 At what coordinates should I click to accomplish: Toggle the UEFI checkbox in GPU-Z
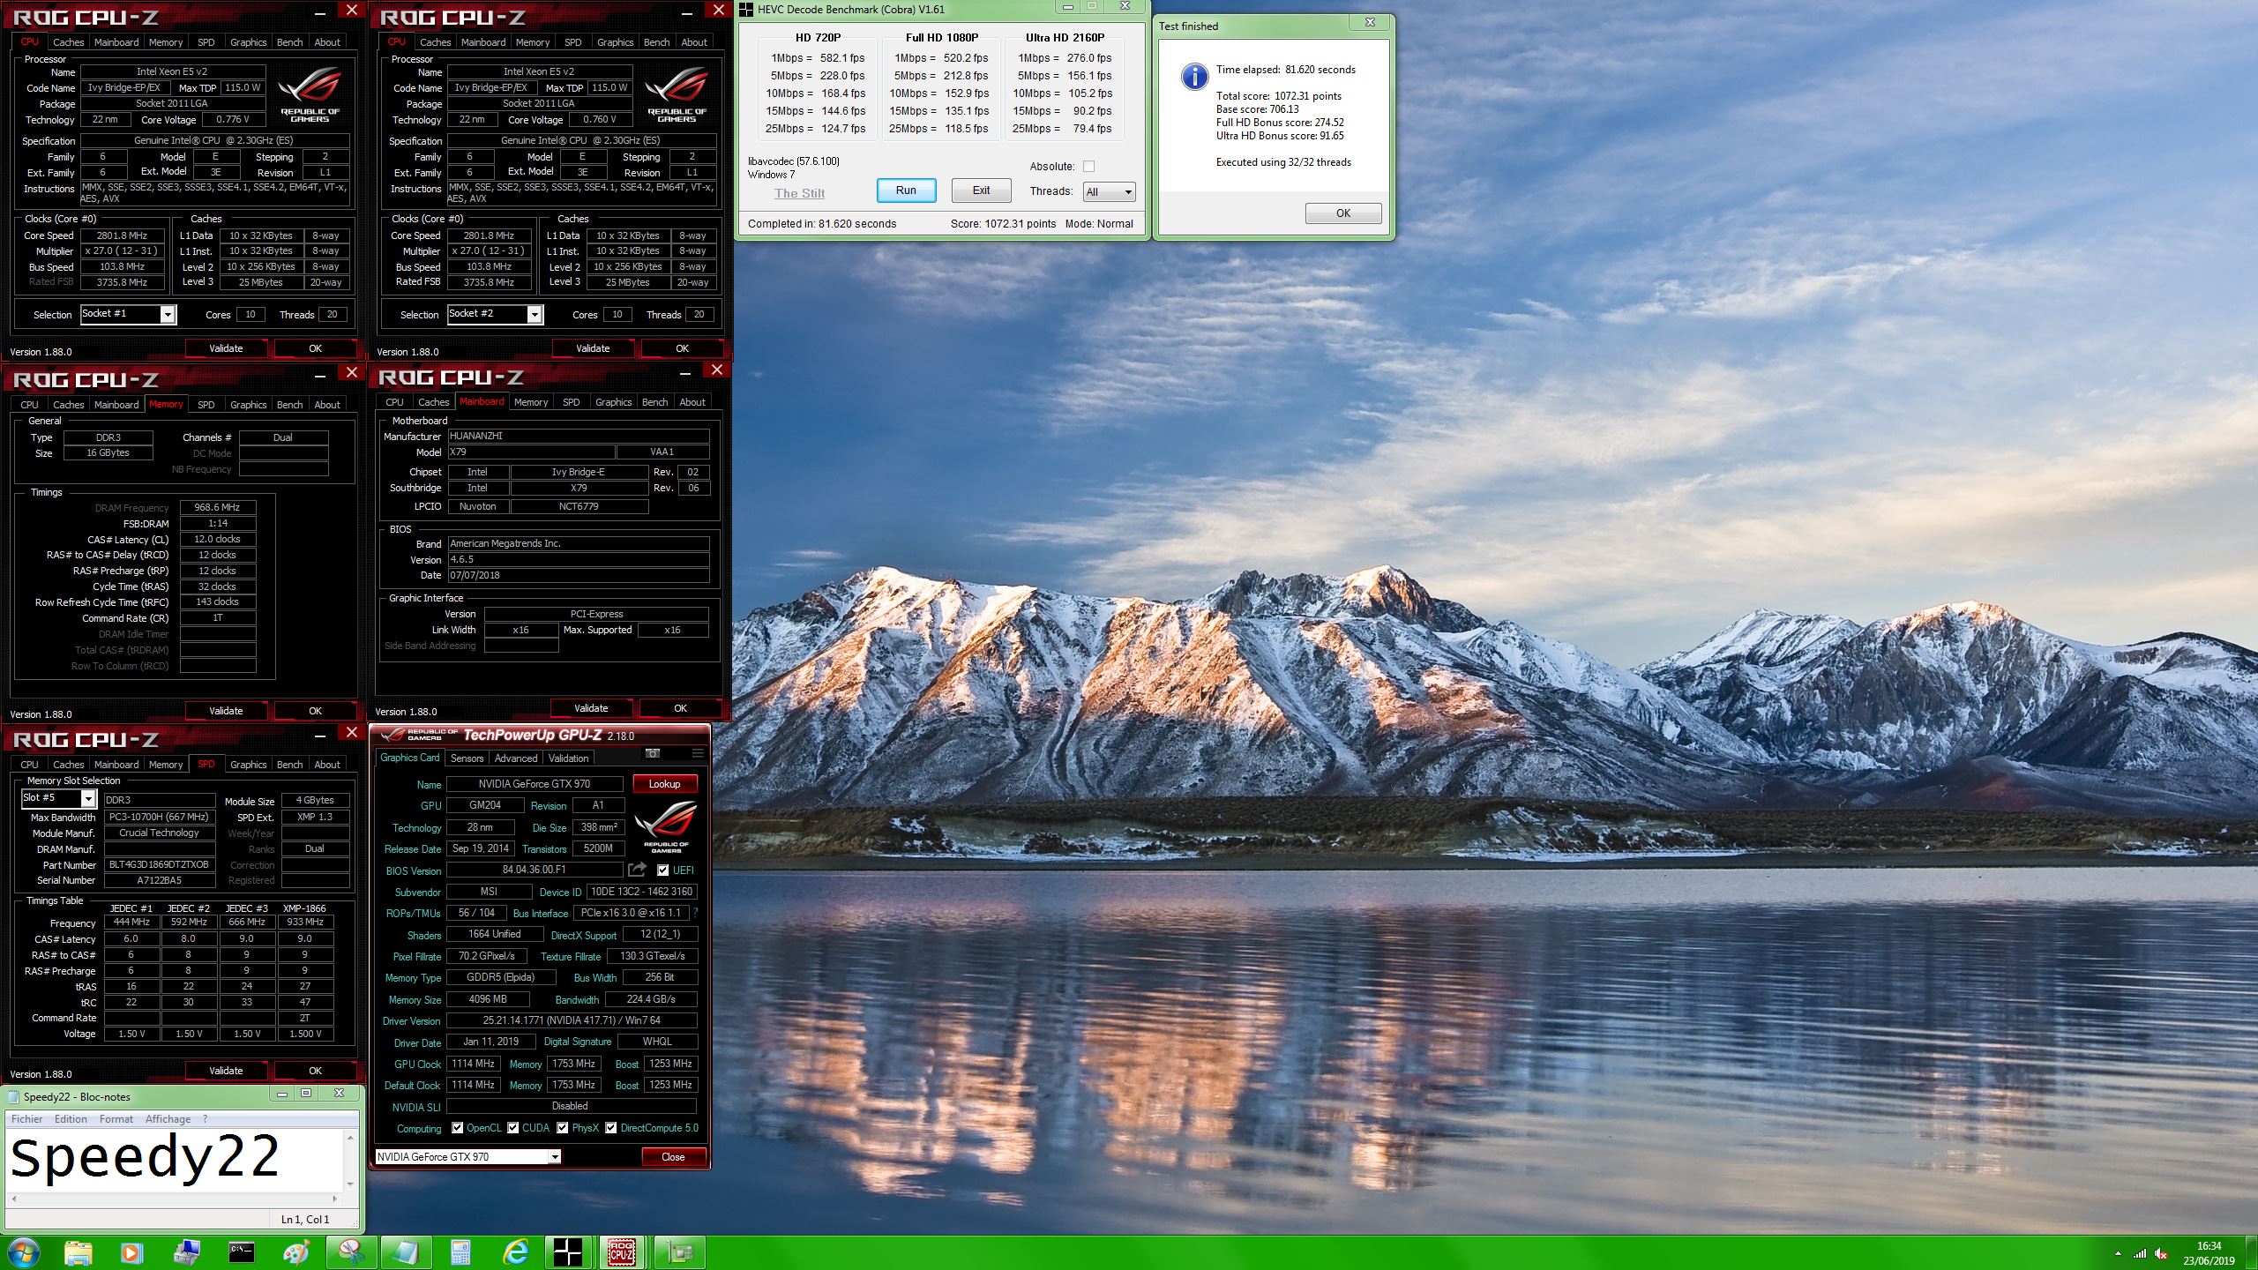coord(663,870)
